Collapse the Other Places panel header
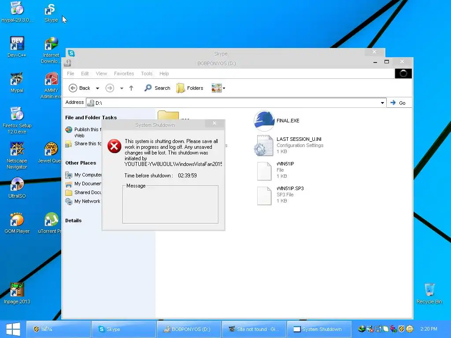Screen dimensions: 451x338 click(81, 163)
